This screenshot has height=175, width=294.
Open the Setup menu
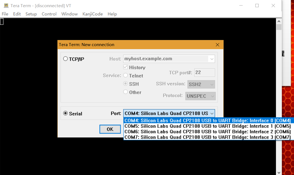(31, 14)
